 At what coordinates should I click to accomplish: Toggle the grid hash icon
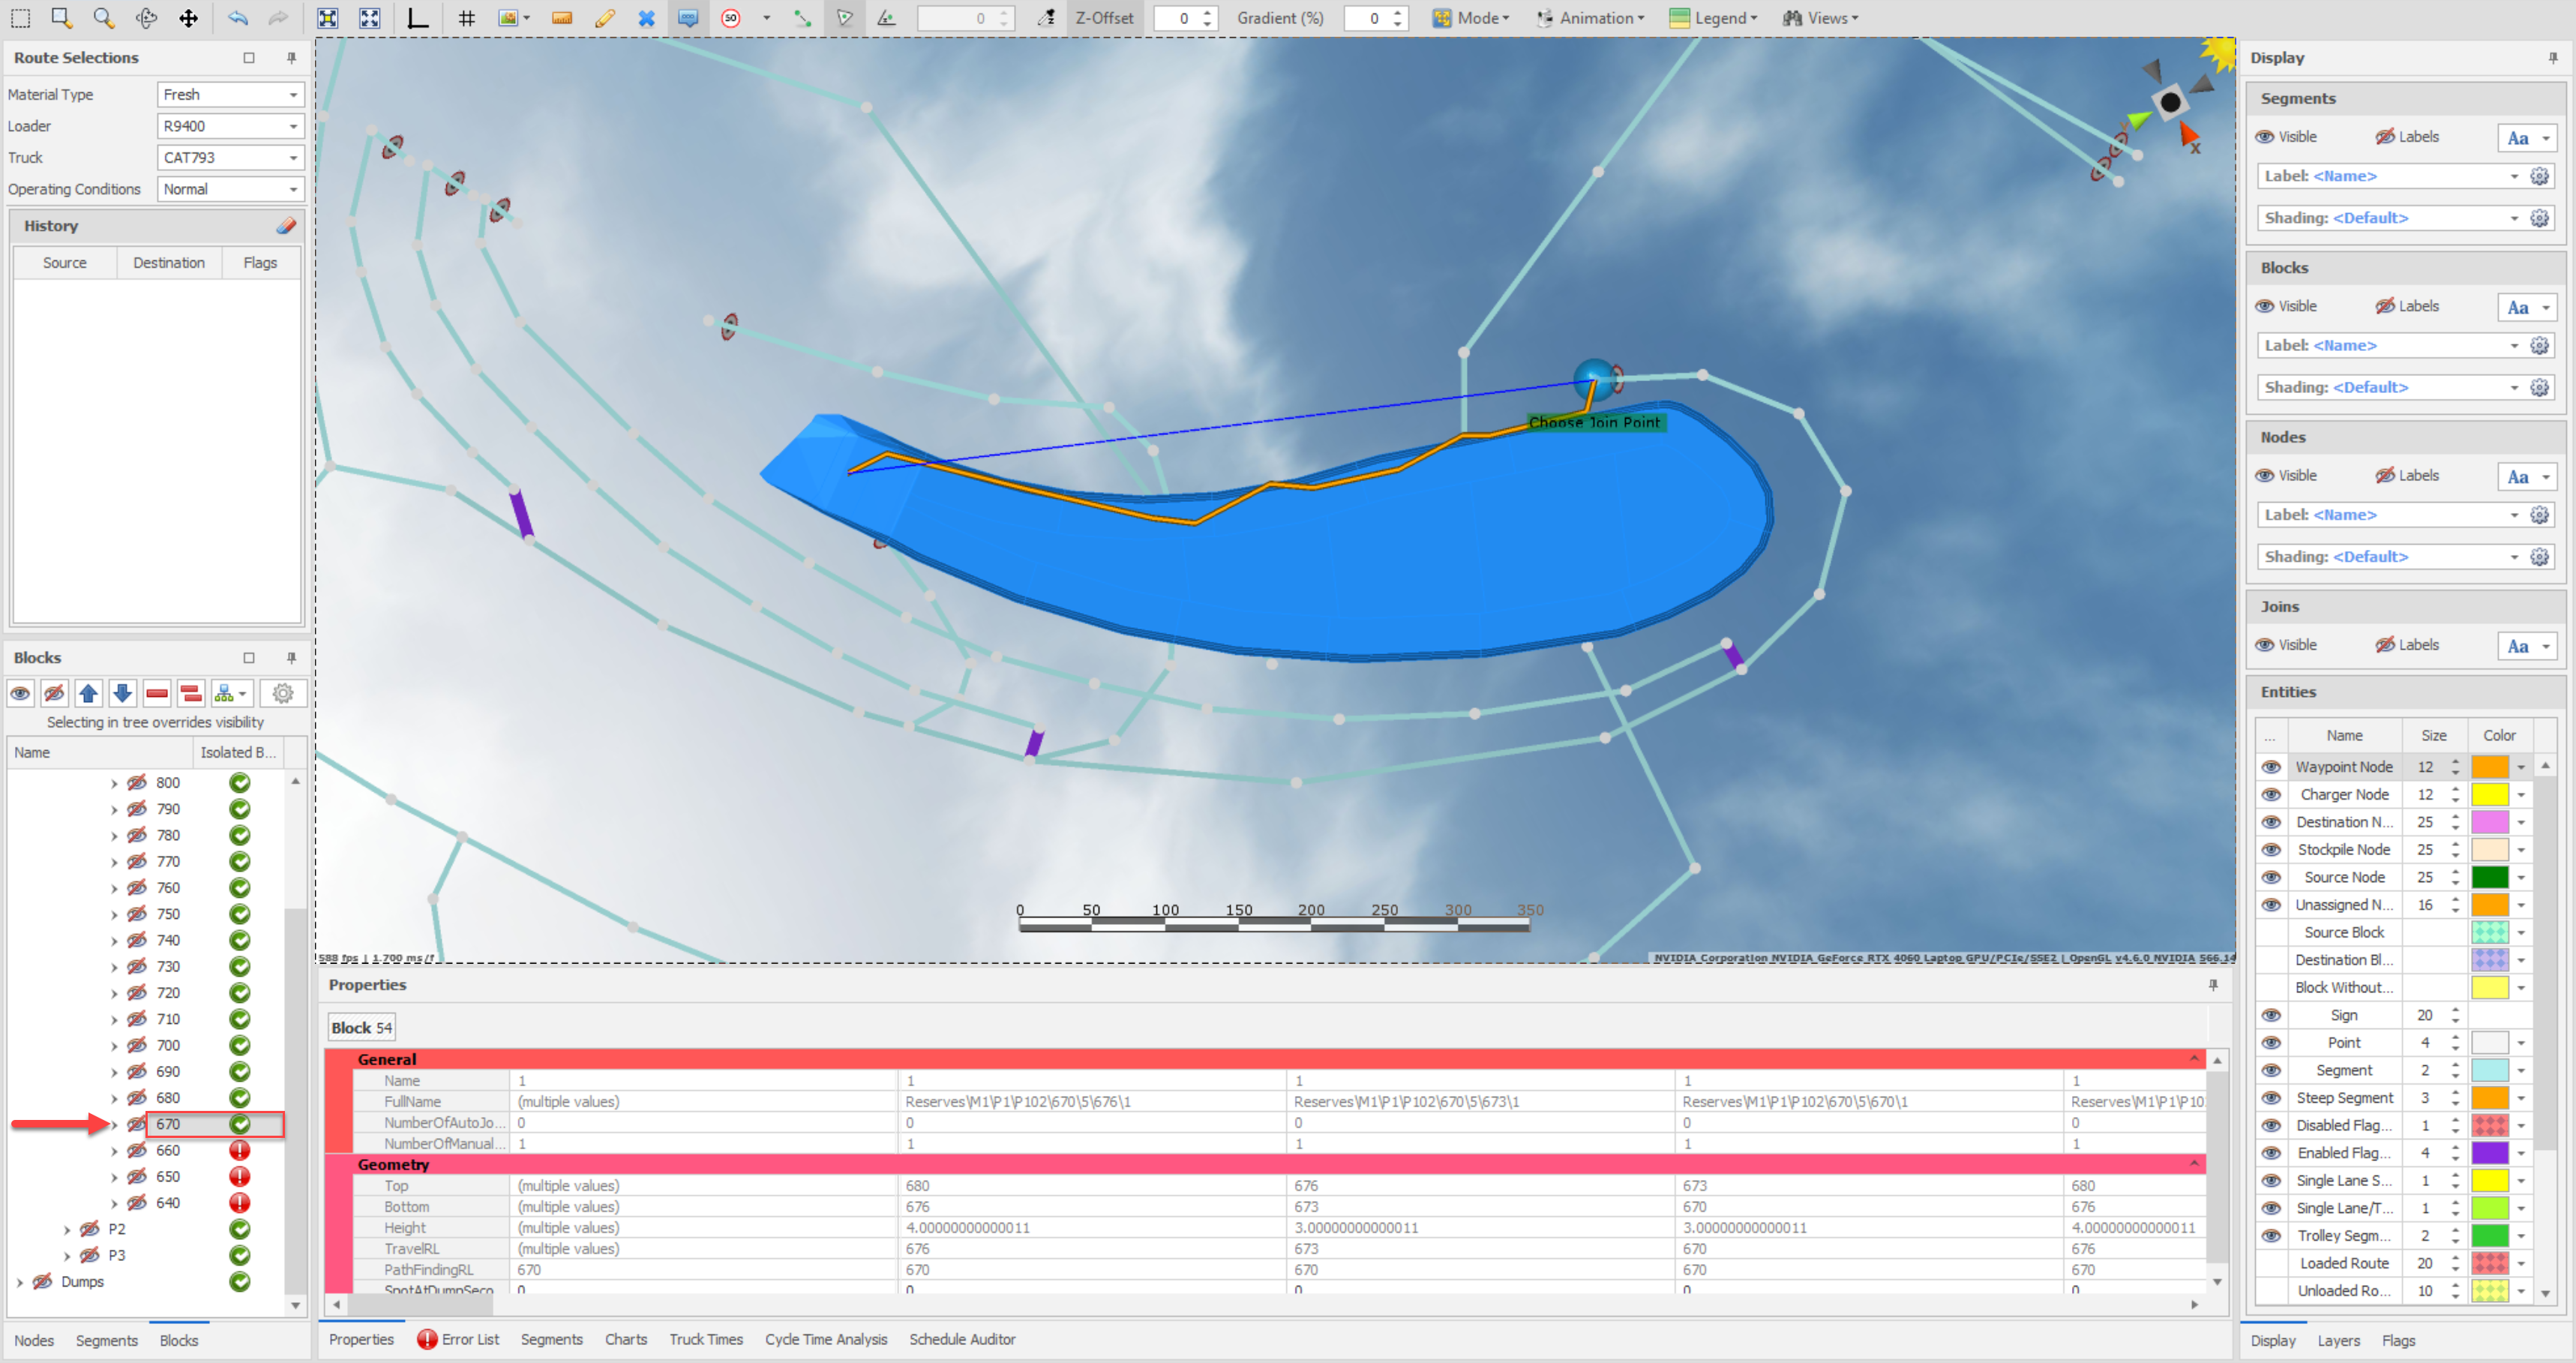coord(466,18)
